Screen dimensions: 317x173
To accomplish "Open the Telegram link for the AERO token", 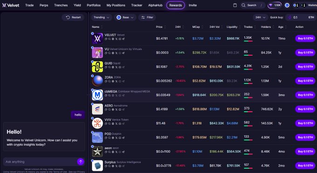I will pos(124,109).
